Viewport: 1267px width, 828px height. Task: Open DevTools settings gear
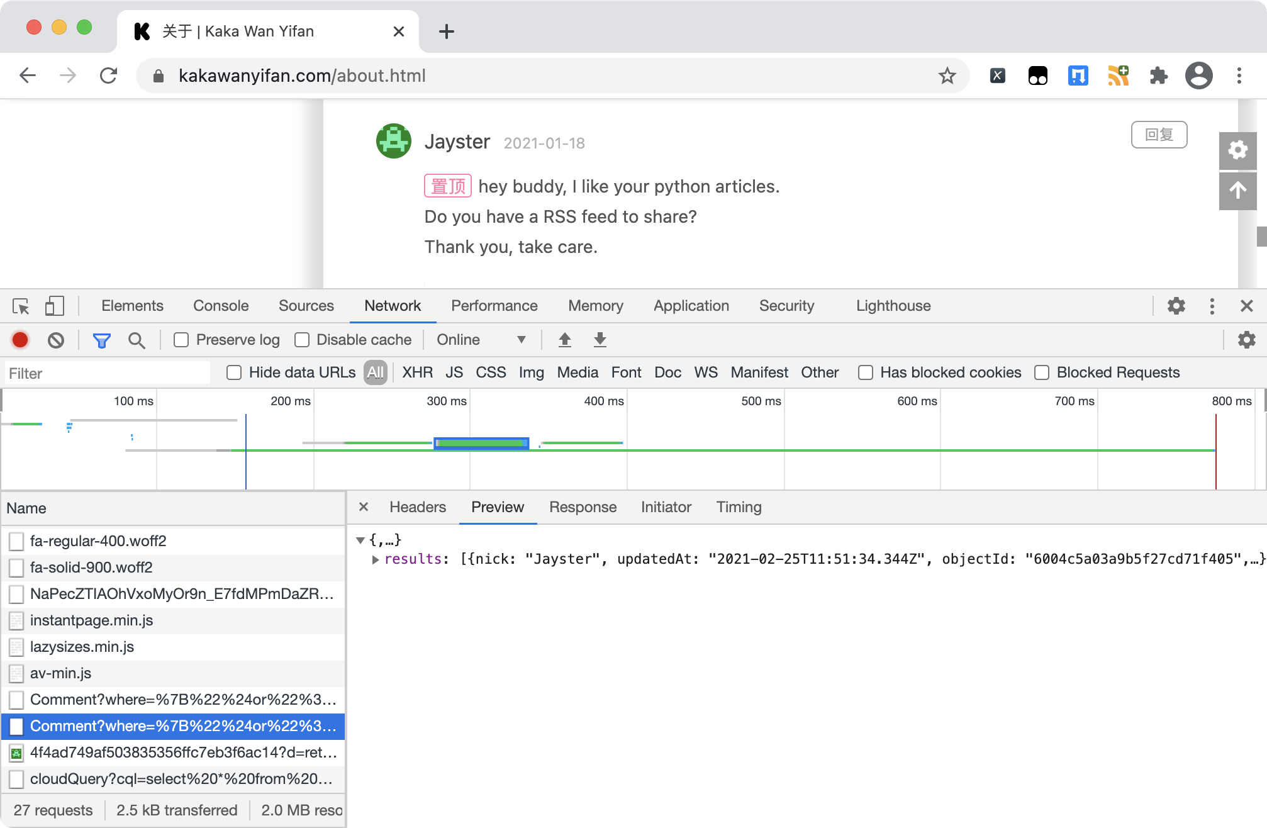pos(1176,306)
